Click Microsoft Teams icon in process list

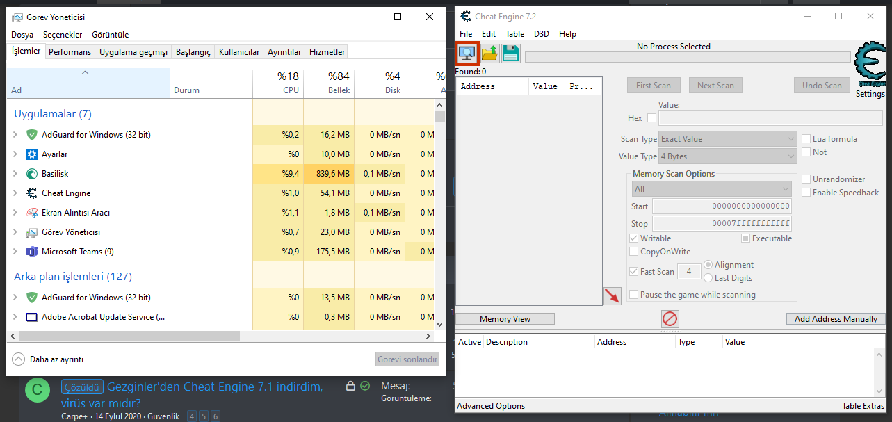click(x=31, y=252)
